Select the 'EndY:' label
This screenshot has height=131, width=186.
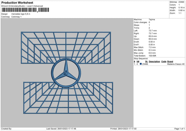click(136, 45)
